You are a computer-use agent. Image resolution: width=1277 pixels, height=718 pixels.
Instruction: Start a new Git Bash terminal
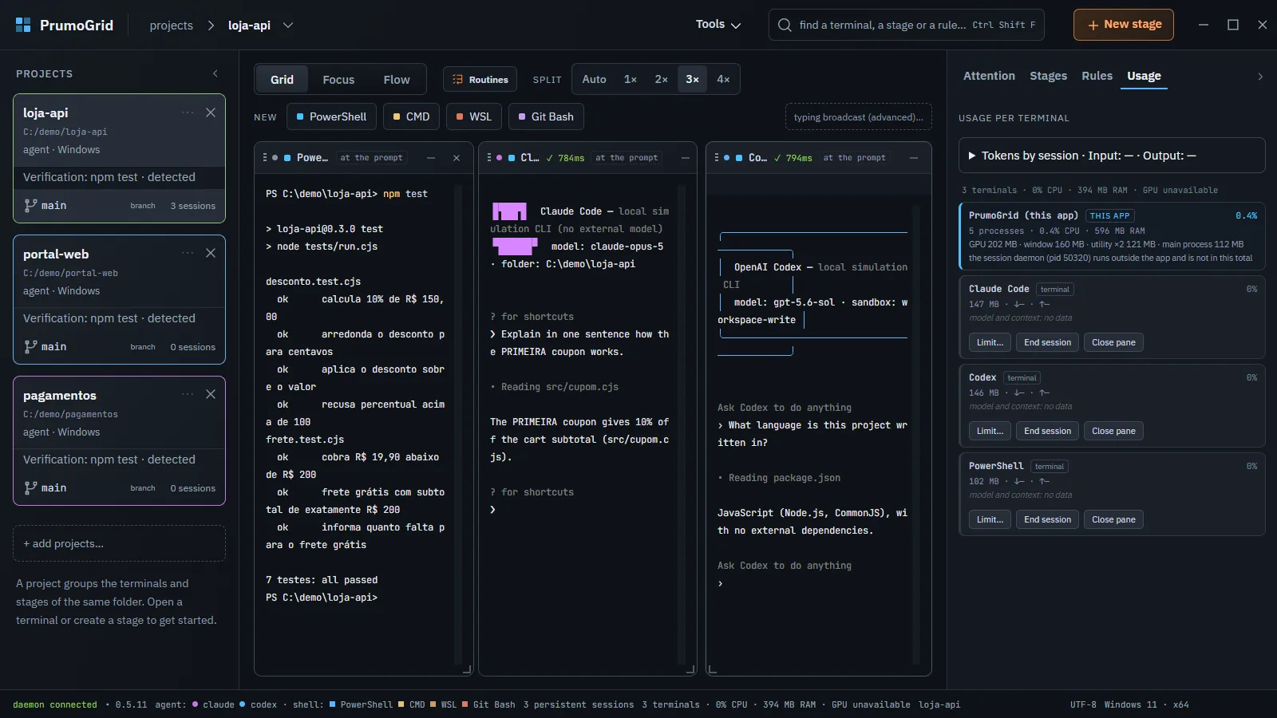(546, 116)
